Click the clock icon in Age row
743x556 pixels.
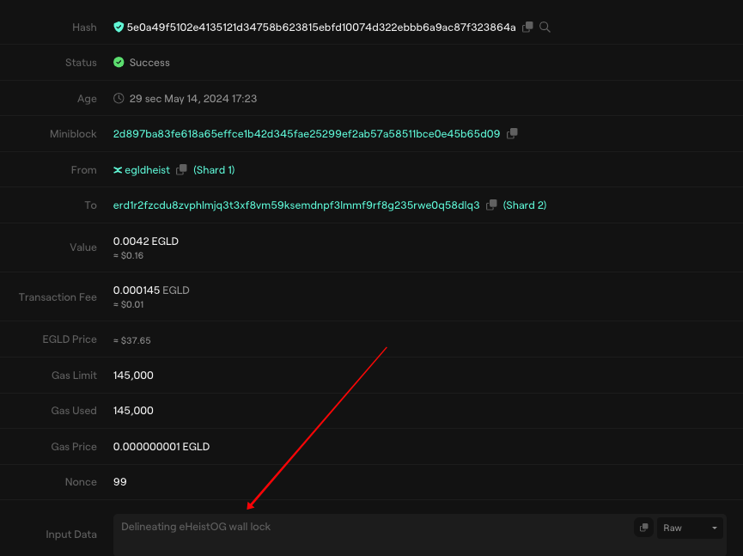click(x=119, y=98)
